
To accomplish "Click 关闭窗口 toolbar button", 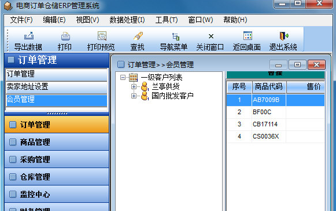I will pos(210,41).
